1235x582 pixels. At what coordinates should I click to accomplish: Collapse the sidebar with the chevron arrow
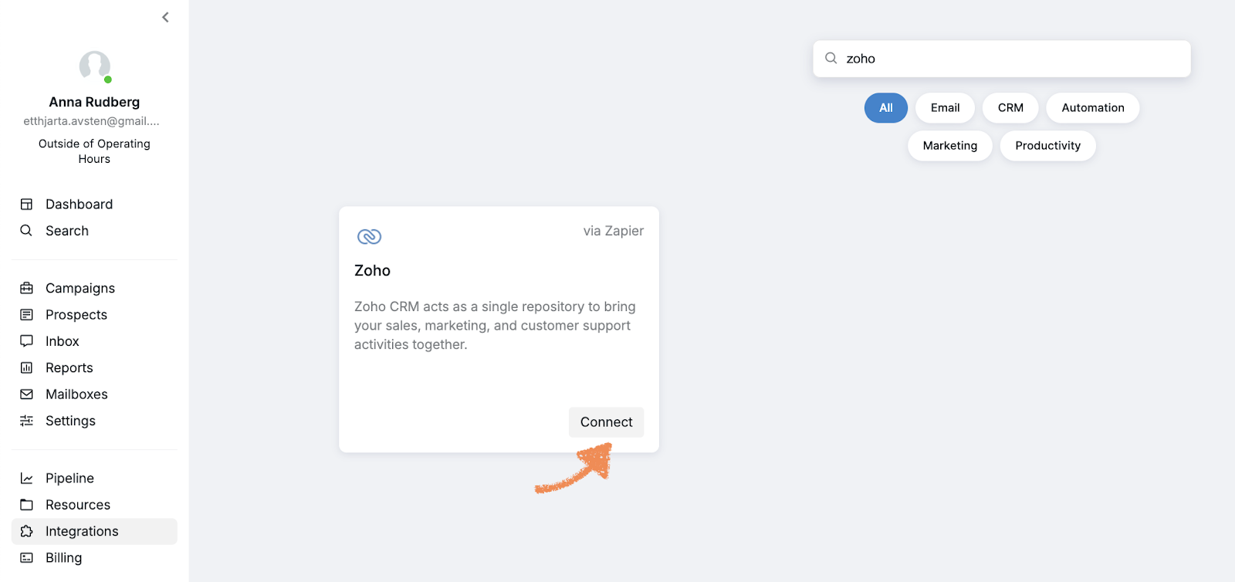point(165,17)
